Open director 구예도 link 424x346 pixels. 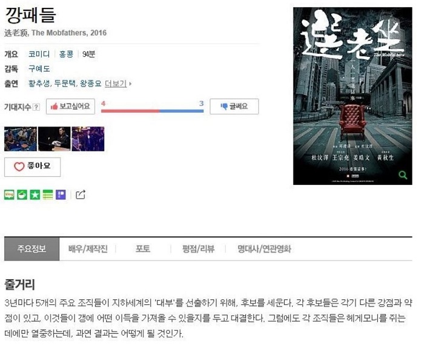coord(39,68)
